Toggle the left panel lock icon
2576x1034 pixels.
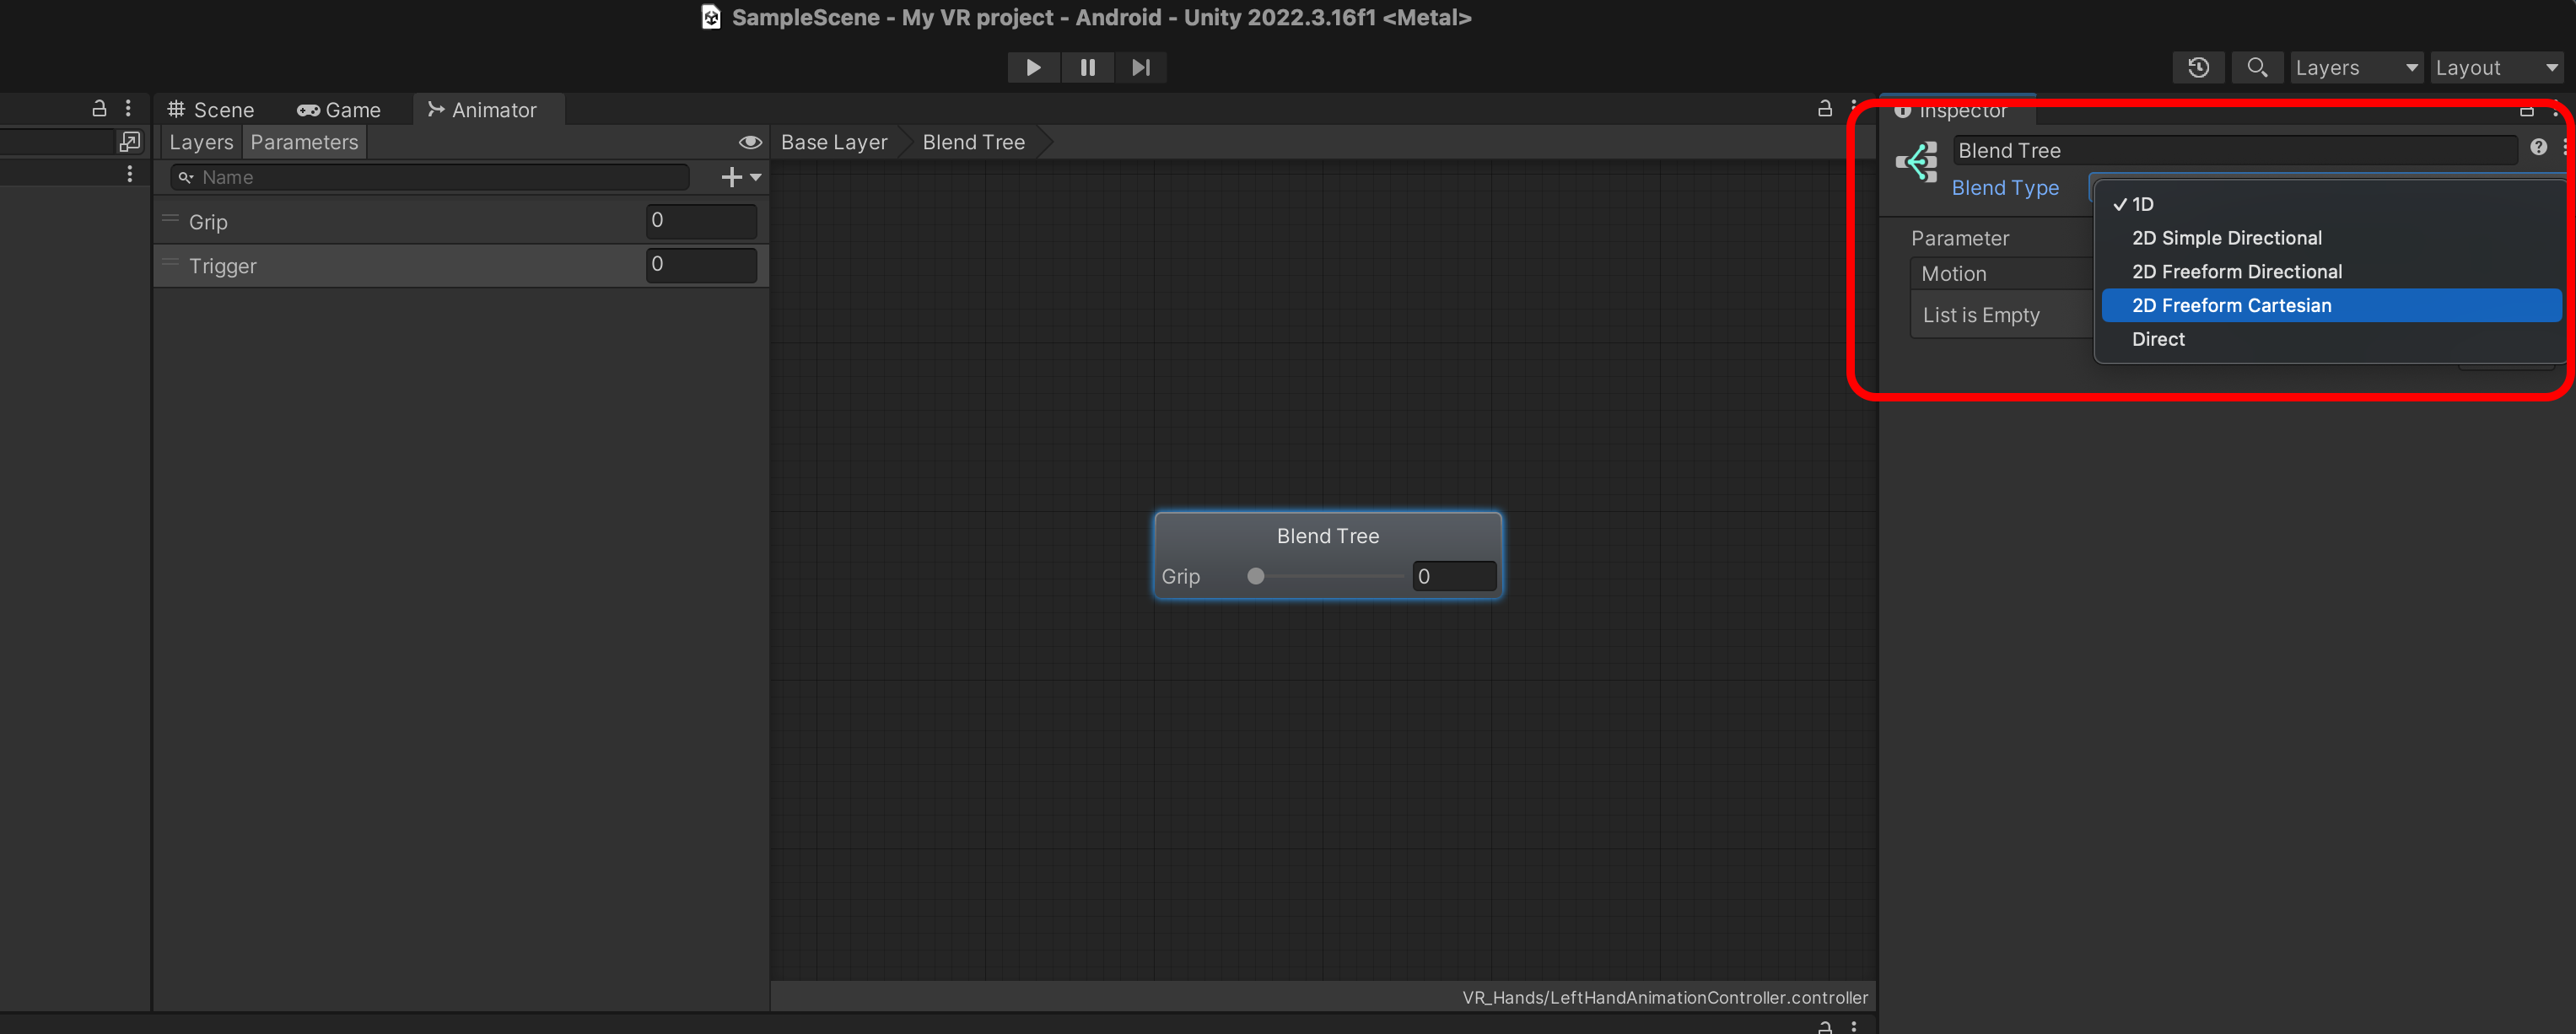pyautogui.click(x=99, y=108)
